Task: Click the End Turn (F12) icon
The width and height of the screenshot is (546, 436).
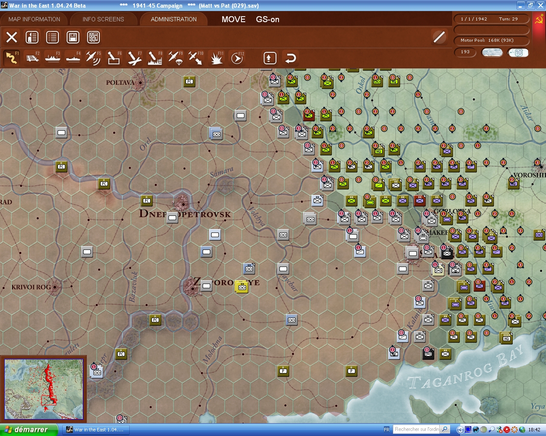Action: tap(237, 58)
